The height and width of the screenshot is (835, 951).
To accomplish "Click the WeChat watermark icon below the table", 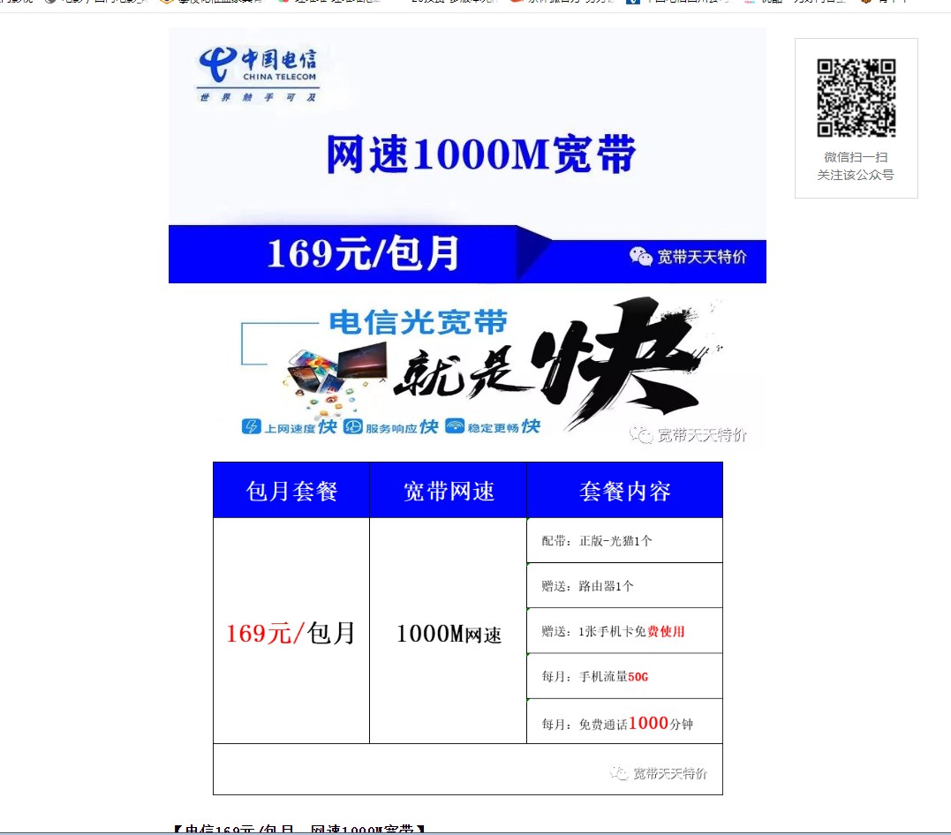I will (619, 773).
